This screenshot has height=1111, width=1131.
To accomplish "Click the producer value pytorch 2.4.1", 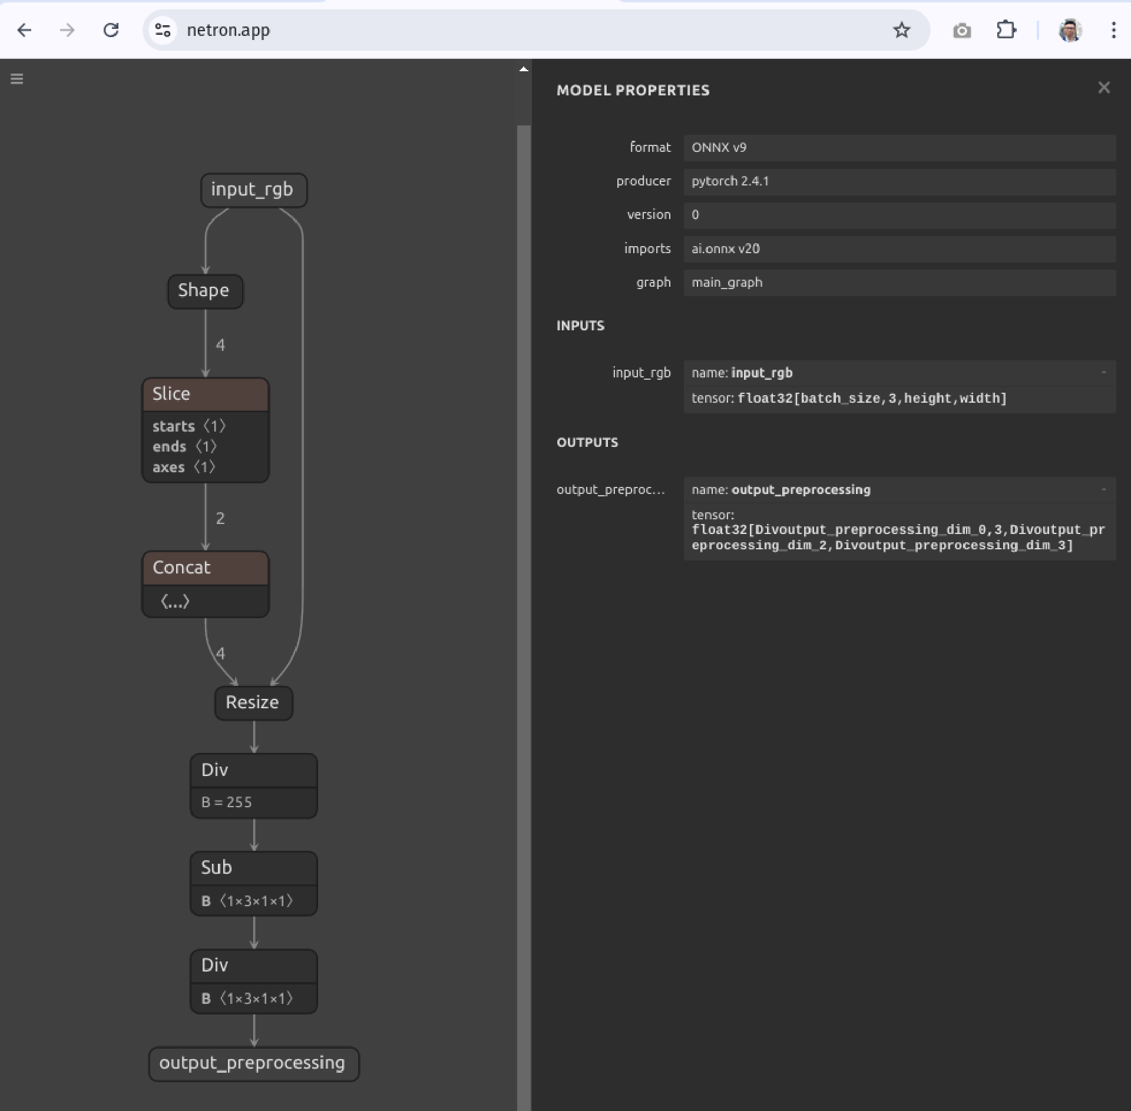I will point(899,181).
